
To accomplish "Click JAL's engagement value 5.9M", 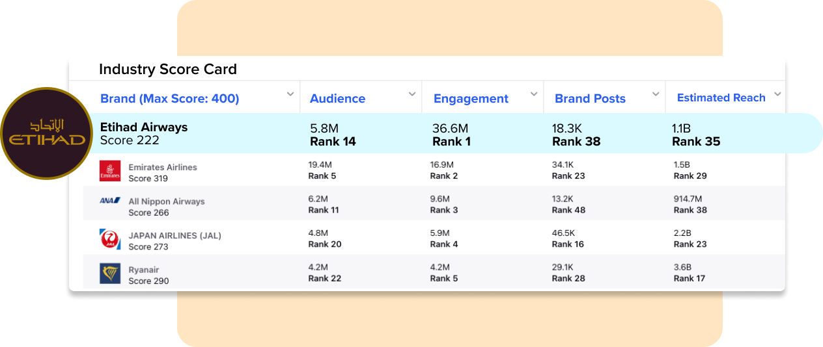I will [x=440, y=233].
